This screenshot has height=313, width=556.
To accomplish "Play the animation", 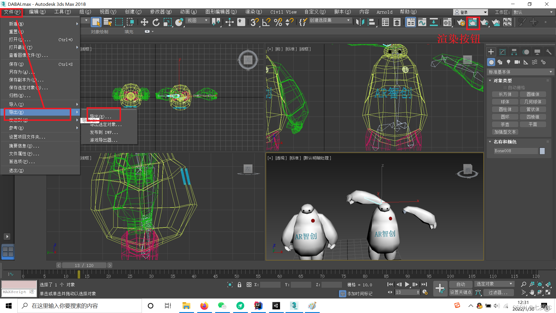I will click(x=407, y=284).
